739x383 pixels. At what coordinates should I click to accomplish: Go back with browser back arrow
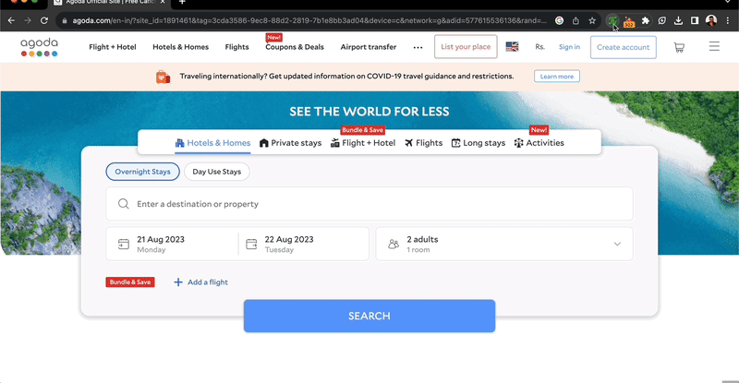[x=11, y=20]
